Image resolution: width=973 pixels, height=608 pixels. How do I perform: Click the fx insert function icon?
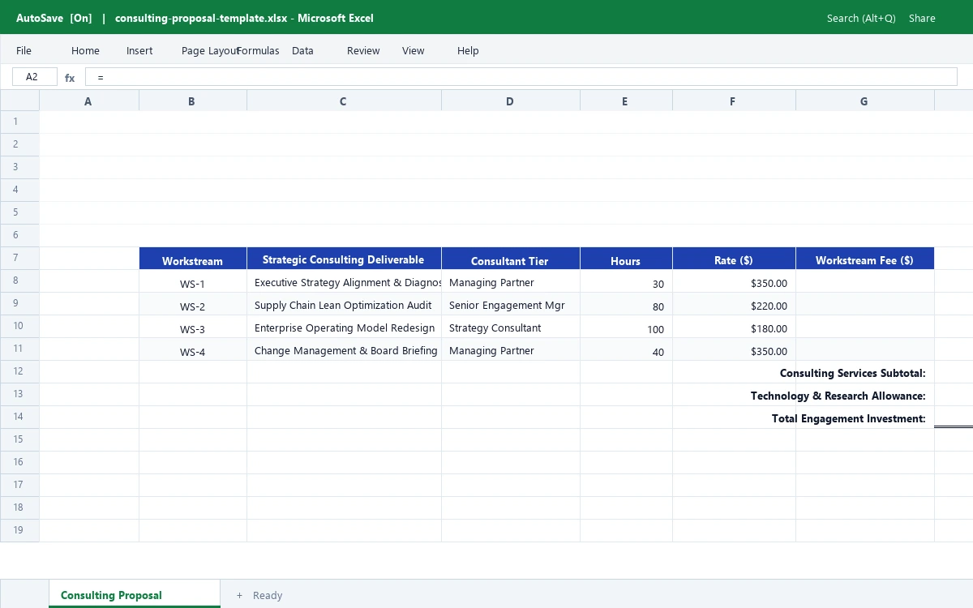[x=70, y=78]
